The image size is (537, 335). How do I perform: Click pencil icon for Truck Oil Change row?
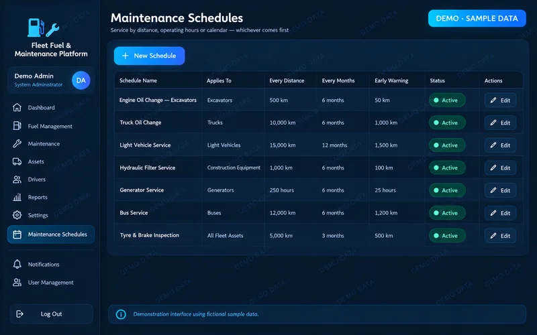tap(493, 123)
